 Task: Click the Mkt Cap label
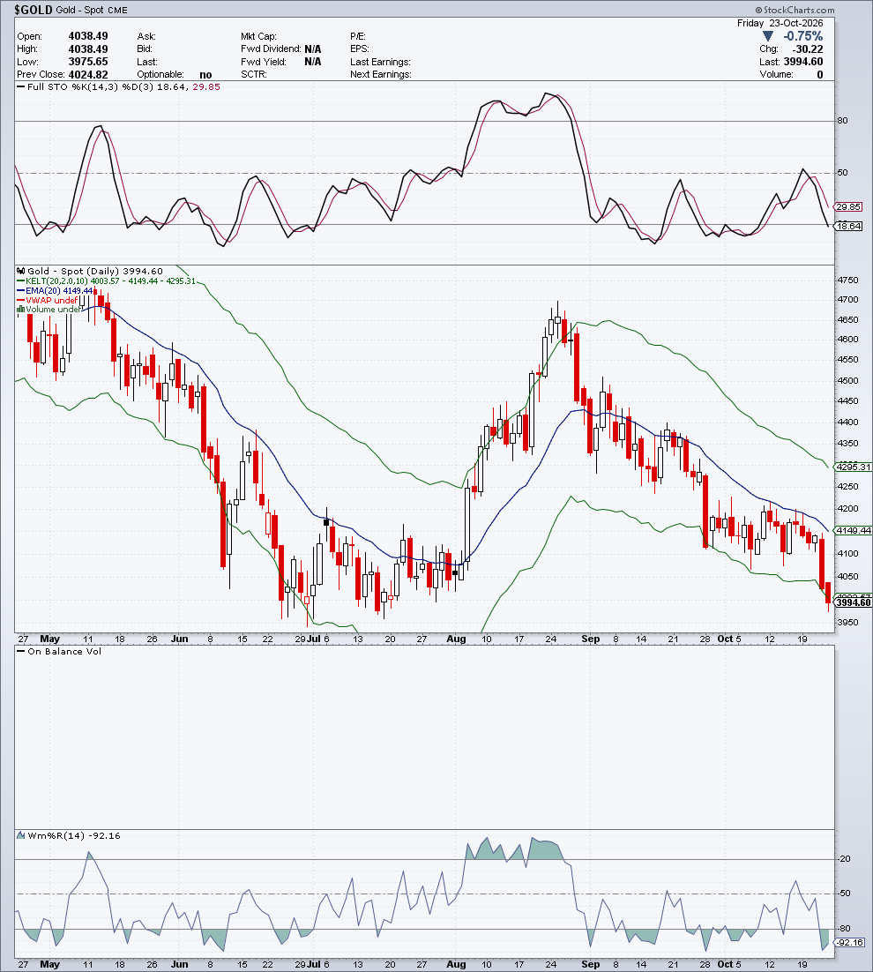point(258,36)
